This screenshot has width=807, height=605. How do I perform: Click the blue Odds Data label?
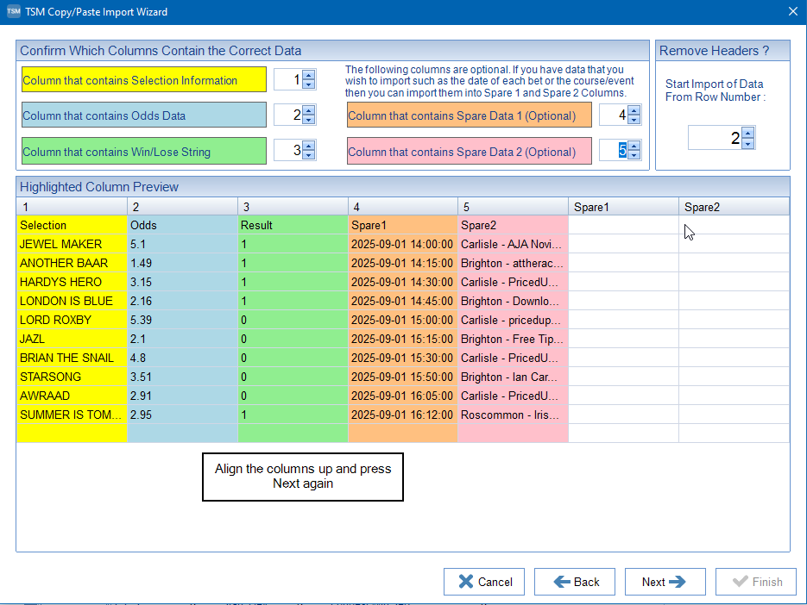(143, 115)
